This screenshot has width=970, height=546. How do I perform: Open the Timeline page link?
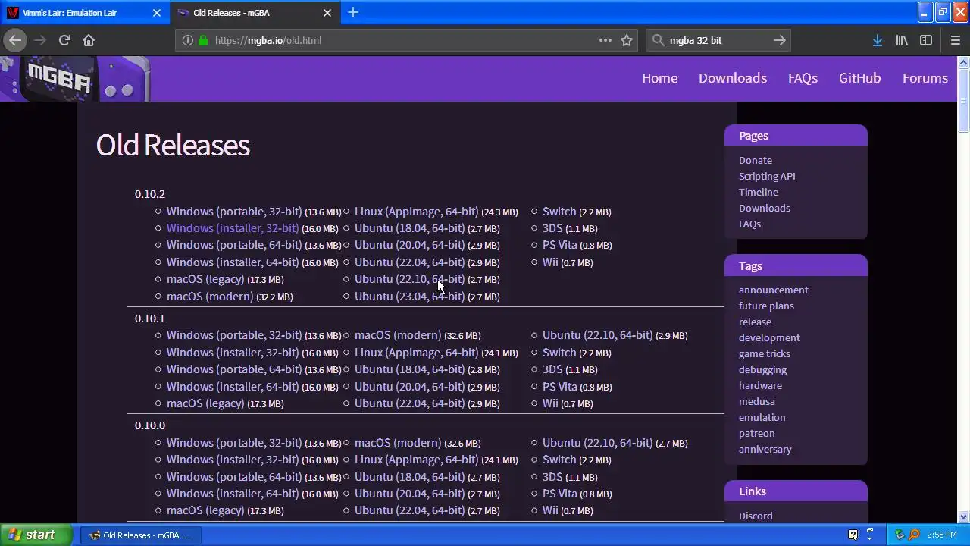[x=759, y=192]
